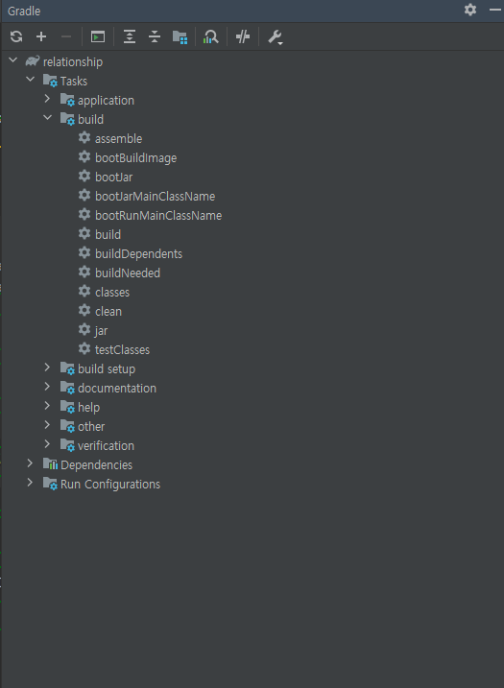
Task: Collapse the relationship project node
Action: pyautogui.click(x=13, y=60)
